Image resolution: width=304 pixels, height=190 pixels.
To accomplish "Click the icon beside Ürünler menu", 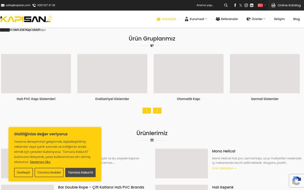I will [x=248, y=19].
